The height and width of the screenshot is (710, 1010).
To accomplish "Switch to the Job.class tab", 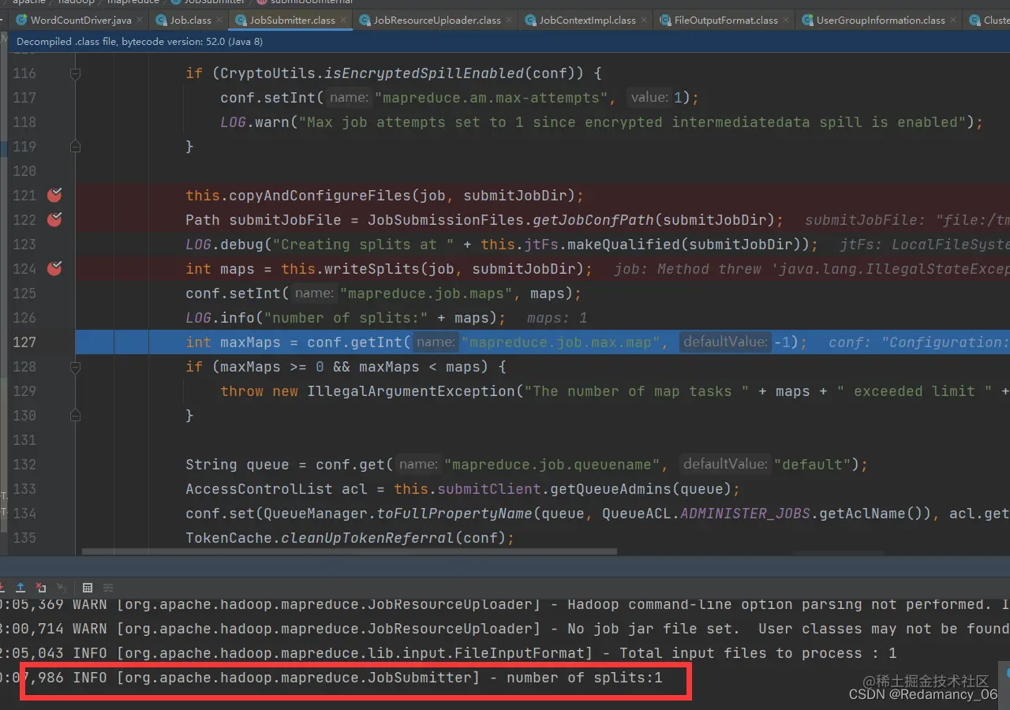I will (x=190, y=20).
